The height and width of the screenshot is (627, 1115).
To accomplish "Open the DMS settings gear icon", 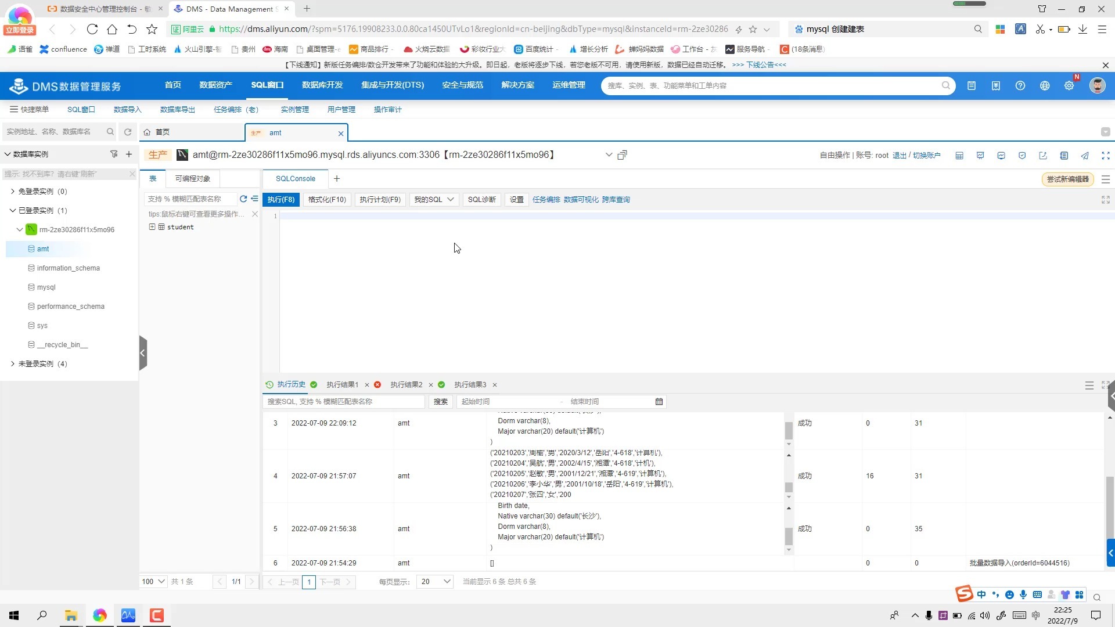I will 1069,86.
